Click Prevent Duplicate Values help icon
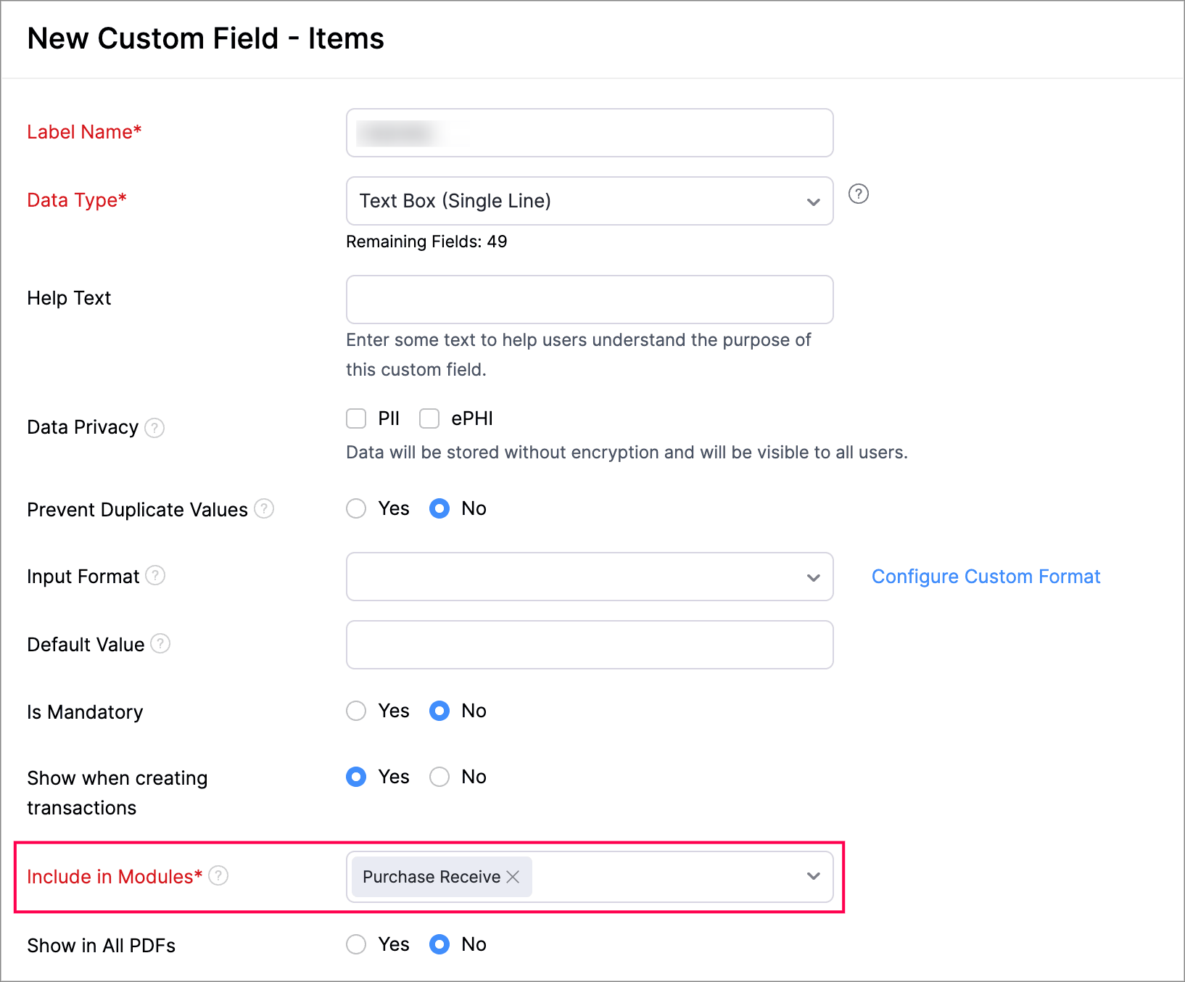The image size is (1185, 982). coord(265,509)
